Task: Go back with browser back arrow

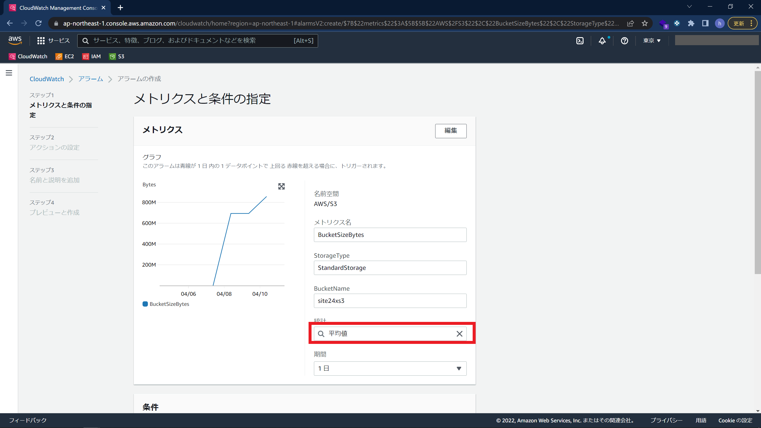Action: (10, 23)
